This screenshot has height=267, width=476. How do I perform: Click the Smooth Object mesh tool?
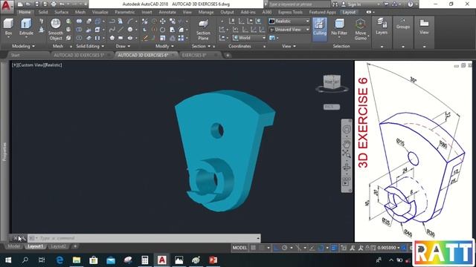[x=56, y=29]
